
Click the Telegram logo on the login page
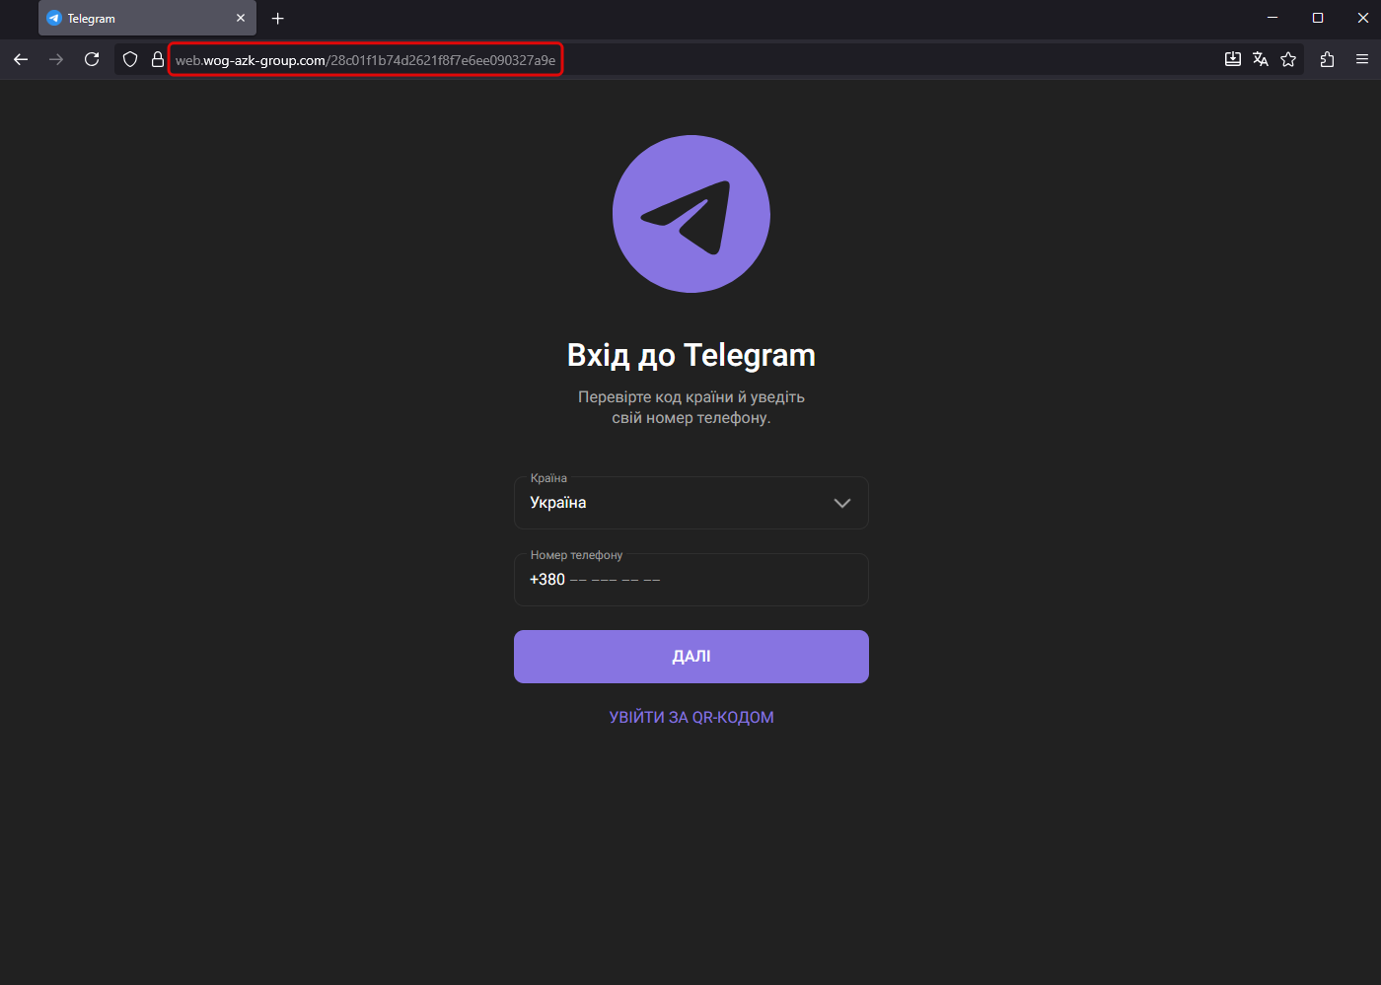click(x=690, y=214)
